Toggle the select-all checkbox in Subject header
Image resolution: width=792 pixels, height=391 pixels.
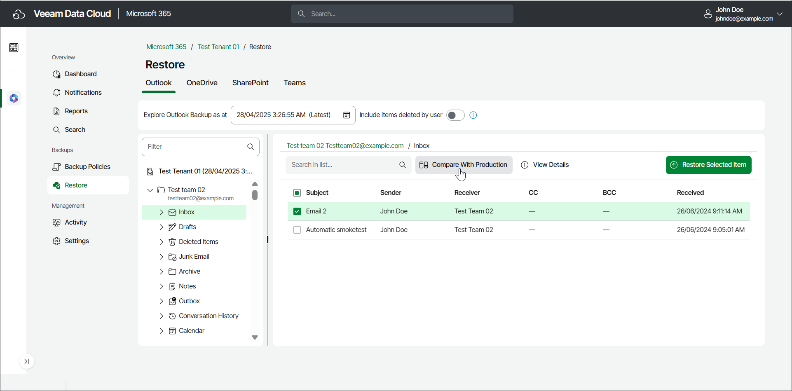click(297, 193)
